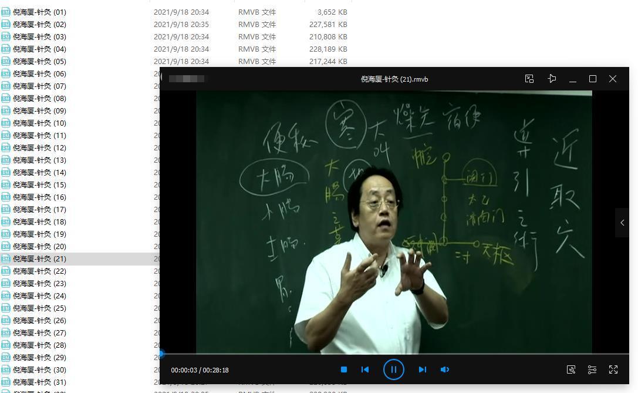This screenshot has width=638, height=393.
Task: Select file 倪海厦-针灸 (05)
Action: pyautogui.click(x=39, y=61)
